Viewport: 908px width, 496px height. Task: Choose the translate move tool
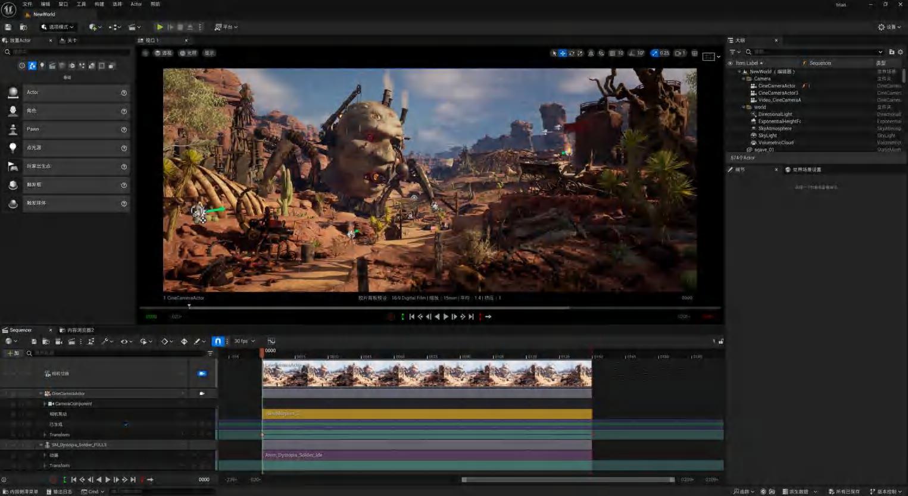pyautogui.click(x=563, y=53)
